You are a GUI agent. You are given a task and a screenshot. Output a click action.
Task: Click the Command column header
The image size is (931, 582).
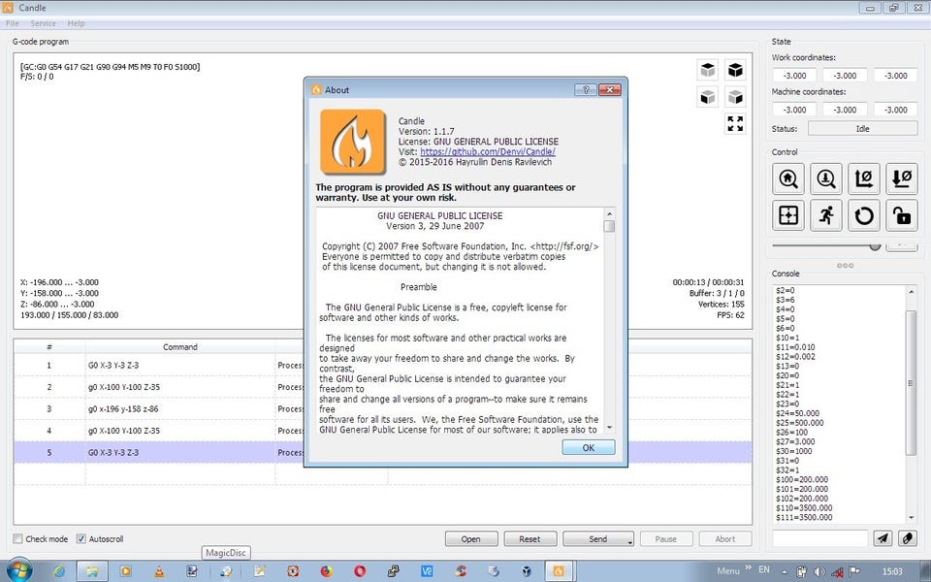point(180,347)
